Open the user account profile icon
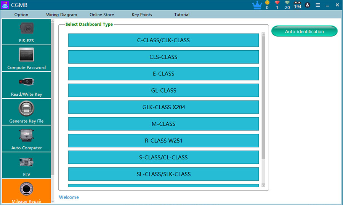Viewport: 343px width, 205px height. point(308,5)
